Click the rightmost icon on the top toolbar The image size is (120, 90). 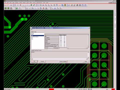[85, 5]
